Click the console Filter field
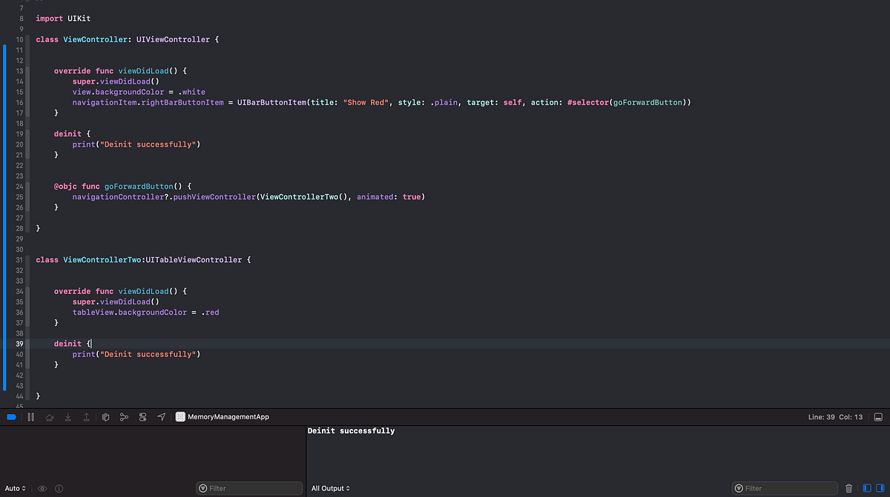Viewport: 890px width, 497px height. (x=784, y=488)
